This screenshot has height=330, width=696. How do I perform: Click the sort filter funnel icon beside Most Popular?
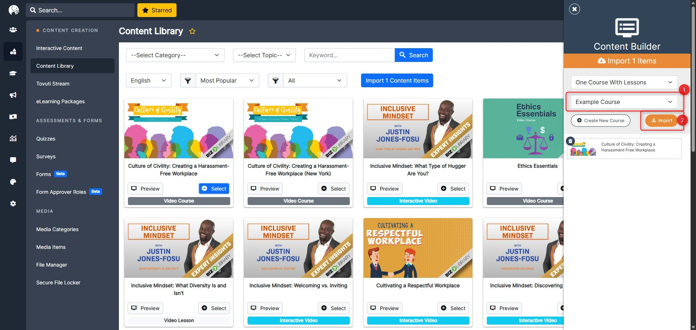click(188, 80)
